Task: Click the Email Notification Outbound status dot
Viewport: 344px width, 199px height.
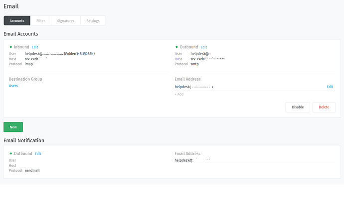Action: pos(11,153)
